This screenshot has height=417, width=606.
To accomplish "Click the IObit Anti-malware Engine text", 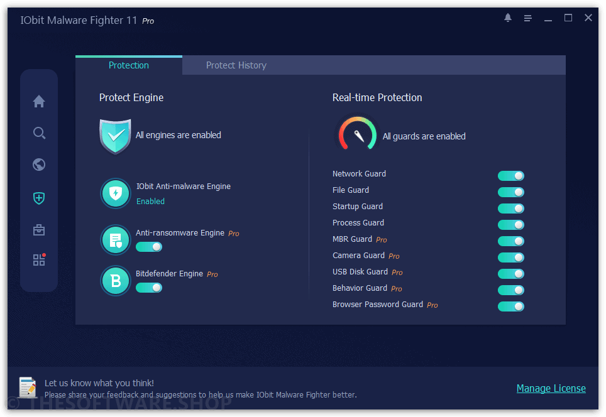I will click(183, 186).
